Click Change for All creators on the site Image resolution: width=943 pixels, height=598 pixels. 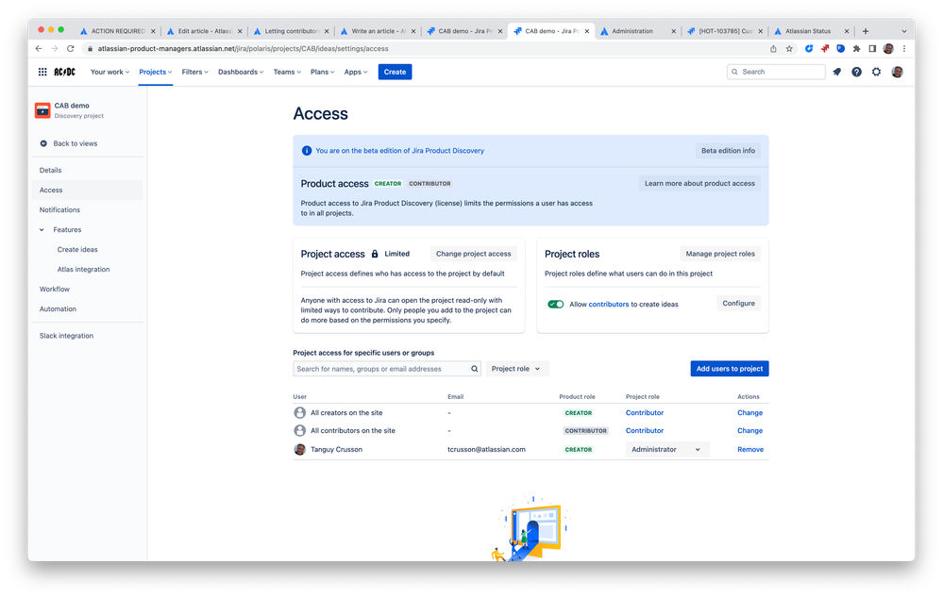pos(749,413)
